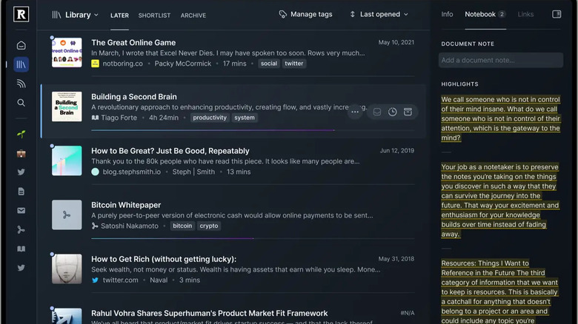Move Building a Second Brain to Later via clock icon
The height and width of the screenshot is (324, 578).
[393, 112]
